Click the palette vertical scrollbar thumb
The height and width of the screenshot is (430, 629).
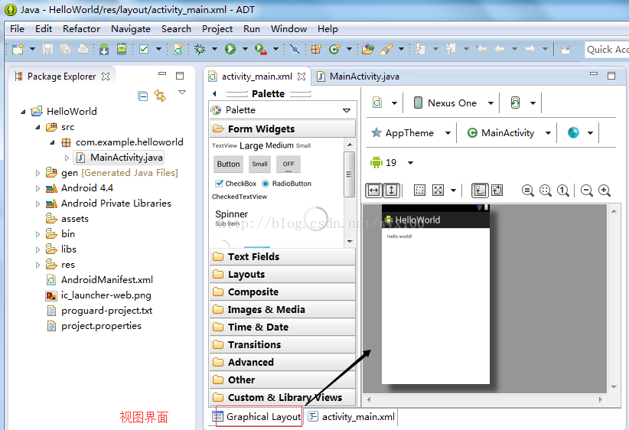click(x=349, y=174)
